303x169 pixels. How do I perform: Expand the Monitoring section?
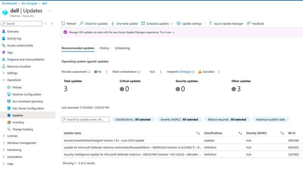point(4,150)
